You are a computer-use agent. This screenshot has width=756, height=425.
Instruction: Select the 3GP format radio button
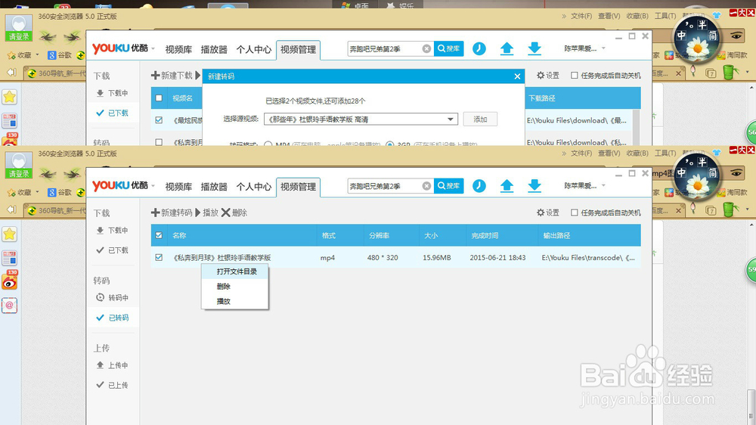coord(389,144)
